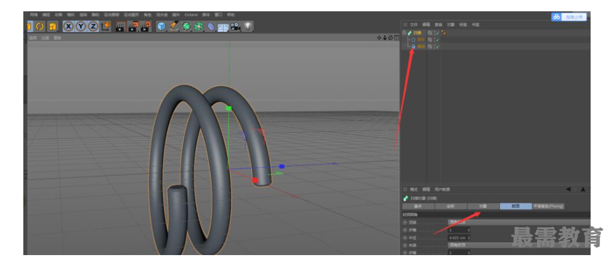Click the Attribute Manager up arrow
Image resolution: width=607 pixels, height=262 pixels.
(583, 190)
